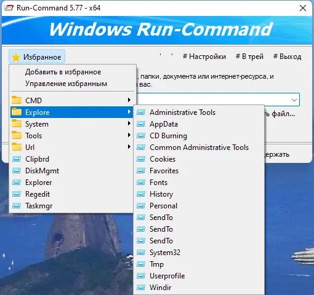Open the command combo box dropdown arrow

(x=294, y=100)
